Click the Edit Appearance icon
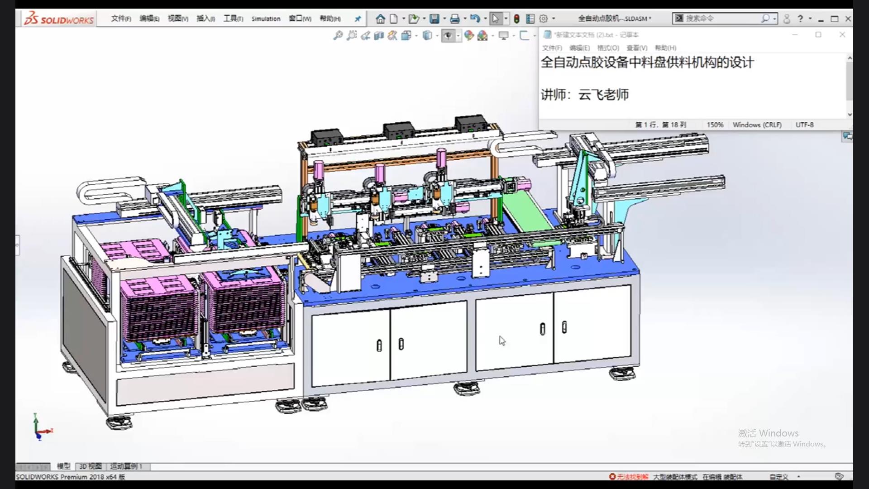Viewport: 869px width, 489px height. click(469, 35)
